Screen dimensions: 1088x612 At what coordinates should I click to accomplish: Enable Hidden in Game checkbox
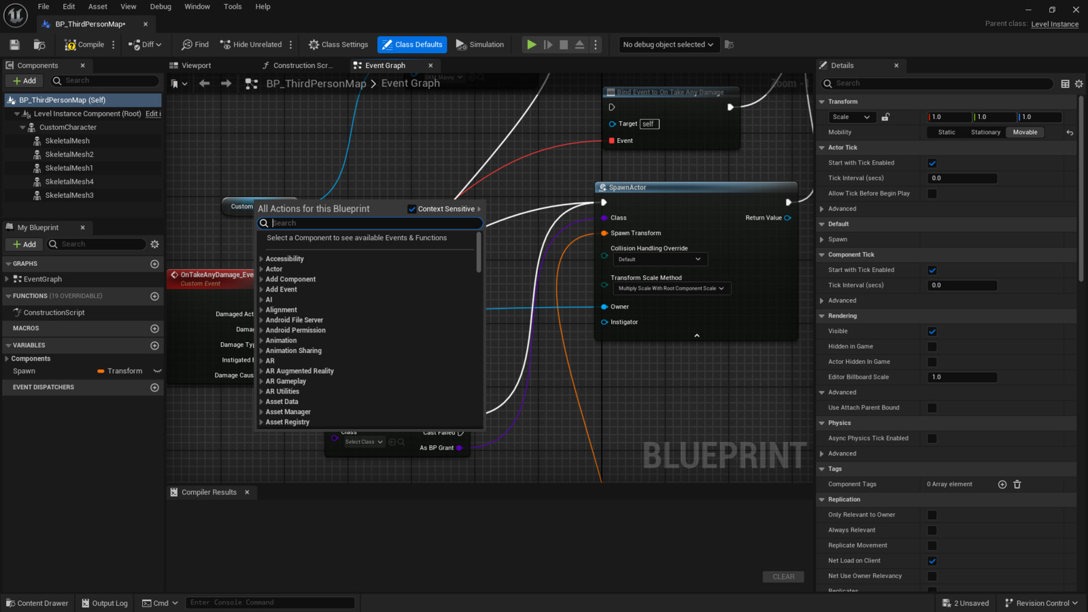click(932, 347)
